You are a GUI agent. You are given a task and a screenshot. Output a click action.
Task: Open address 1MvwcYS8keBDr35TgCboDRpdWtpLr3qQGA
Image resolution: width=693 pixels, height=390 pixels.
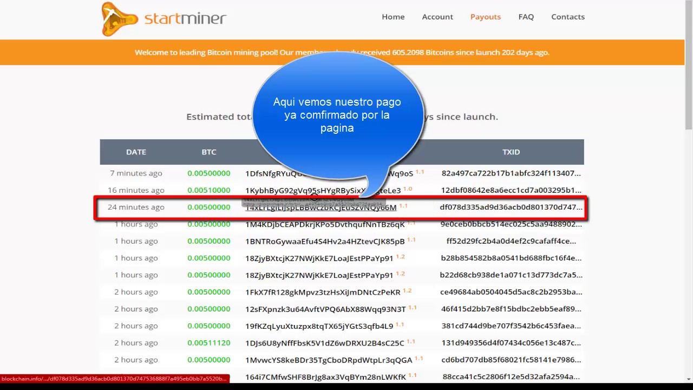point(329,360)
